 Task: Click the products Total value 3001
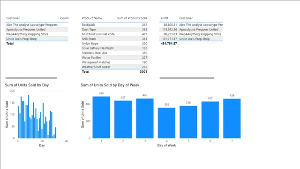[x=143, y=72]
